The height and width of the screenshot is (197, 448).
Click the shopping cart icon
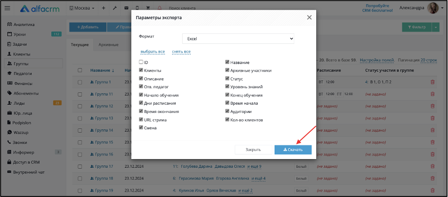[148, 8]
